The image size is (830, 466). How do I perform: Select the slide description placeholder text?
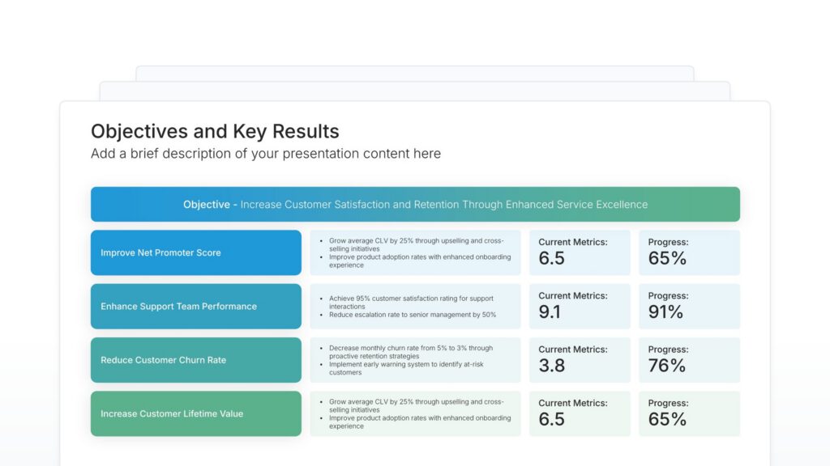pyautogui.click(x=266, y=154)
